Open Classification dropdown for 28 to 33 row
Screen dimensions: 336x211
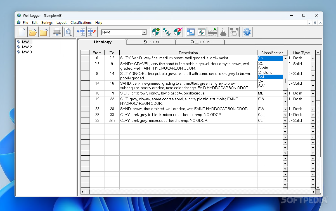coord(285,115)
